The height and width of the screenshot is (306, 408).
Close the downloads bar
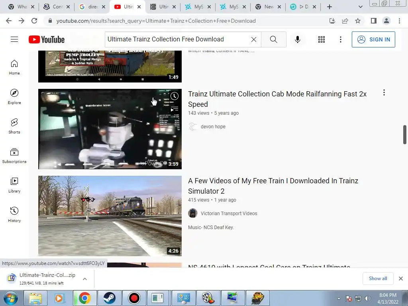pyautogui.click(x=401, y=279)
